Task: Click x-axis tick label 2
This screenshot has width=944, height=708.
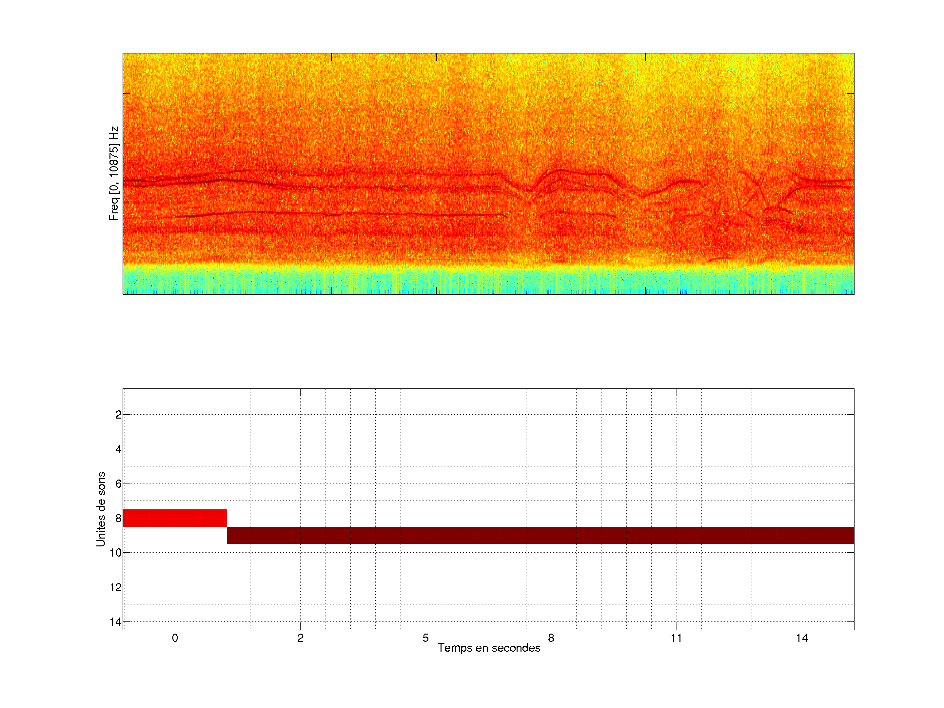Action: (301, 638)
